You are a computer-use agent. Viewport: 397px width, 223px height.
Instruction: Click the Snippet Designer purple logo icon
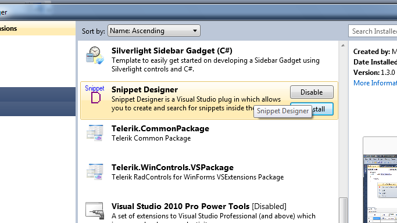point(94,94)
